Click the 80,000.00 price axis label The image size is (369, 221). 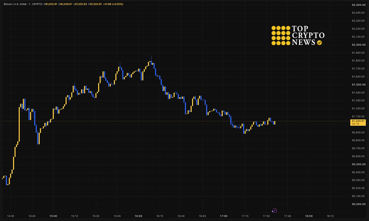359,204
